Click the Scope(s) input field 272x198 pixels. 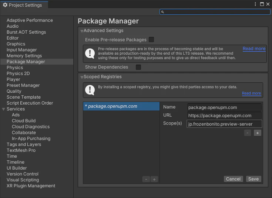point(224,124)
